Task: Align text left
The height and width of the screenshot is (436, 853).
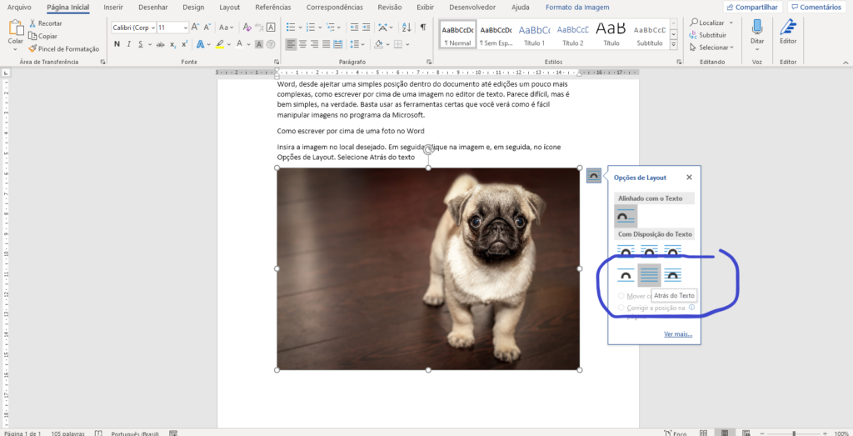Action: tap(291, 44)
